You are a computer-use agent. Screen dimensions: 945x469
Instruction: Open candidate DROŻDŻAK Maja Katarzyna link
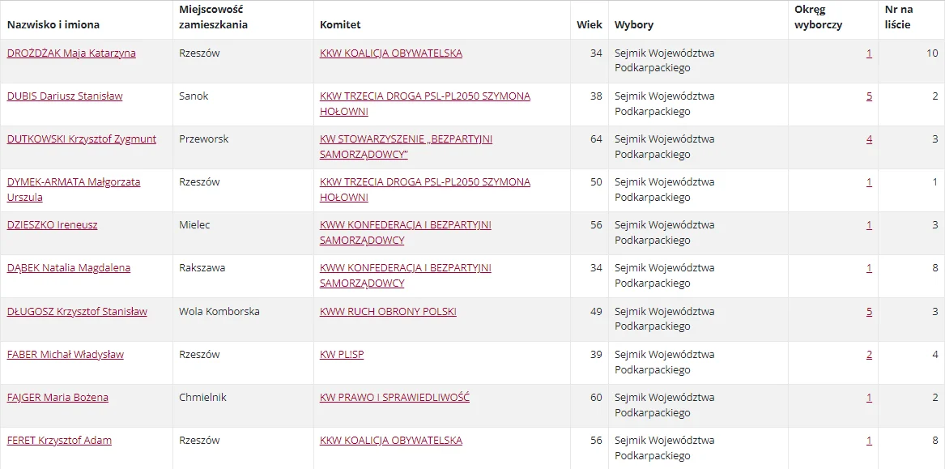71,53
